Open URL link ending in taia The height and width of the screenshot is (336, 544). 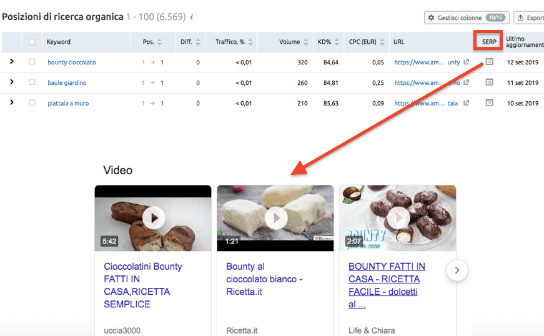click(426, 103)
